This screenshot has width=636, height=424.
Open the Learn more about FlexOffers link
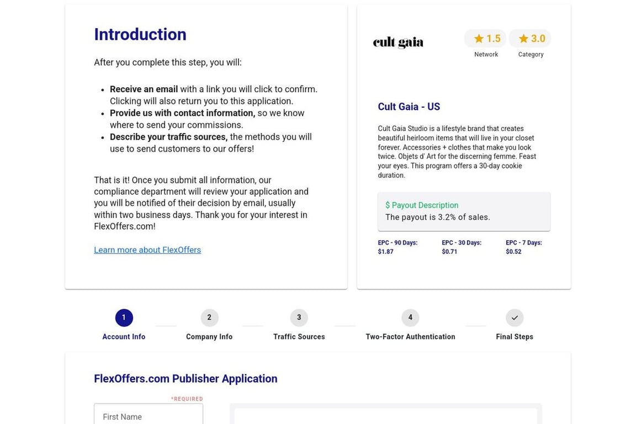(147, 250)
